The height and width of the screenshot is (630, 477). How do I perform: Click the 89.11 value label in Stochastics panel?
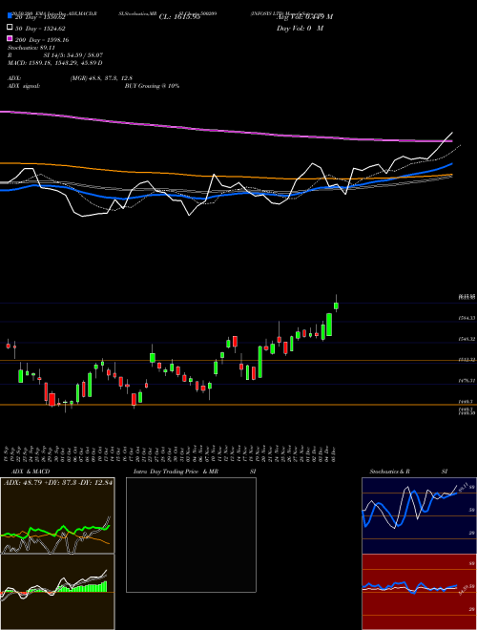tap(463, 488)
